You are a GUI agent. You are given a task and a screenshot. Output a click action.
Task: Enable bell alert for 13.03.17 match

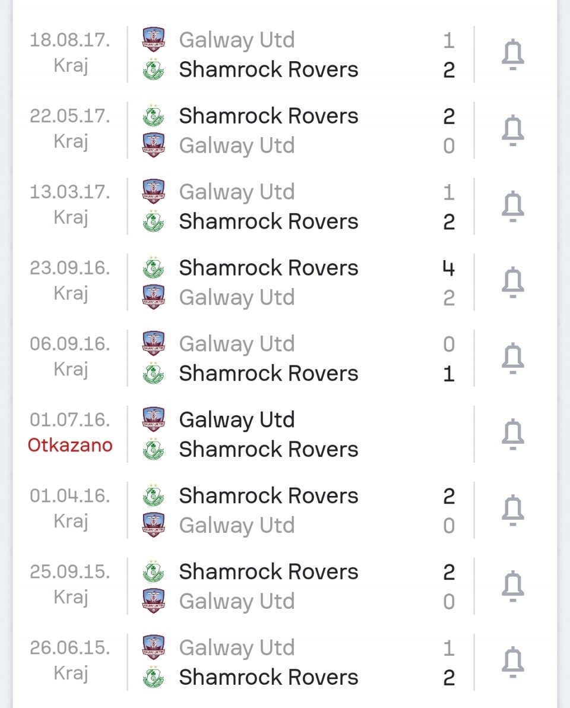(512, 206)
